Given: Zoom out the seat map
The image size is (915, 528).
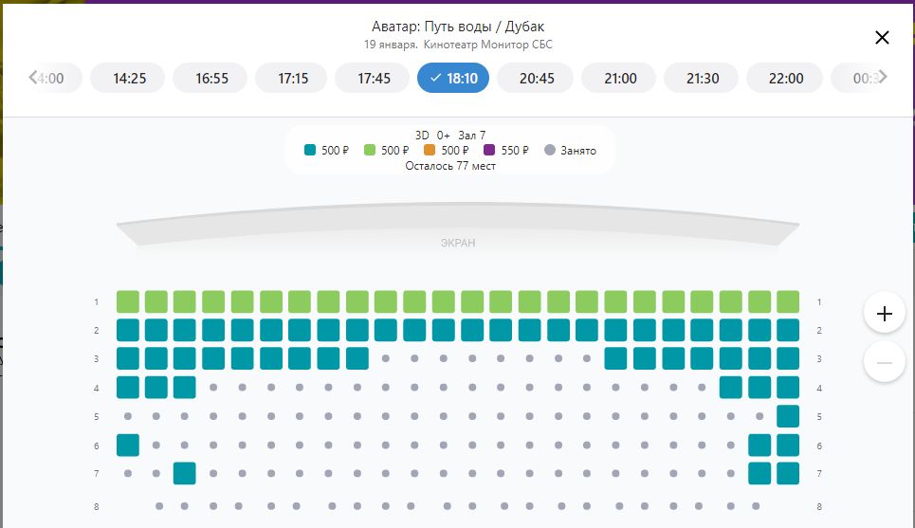Looking at the screenshot, I should pos(885,362).
